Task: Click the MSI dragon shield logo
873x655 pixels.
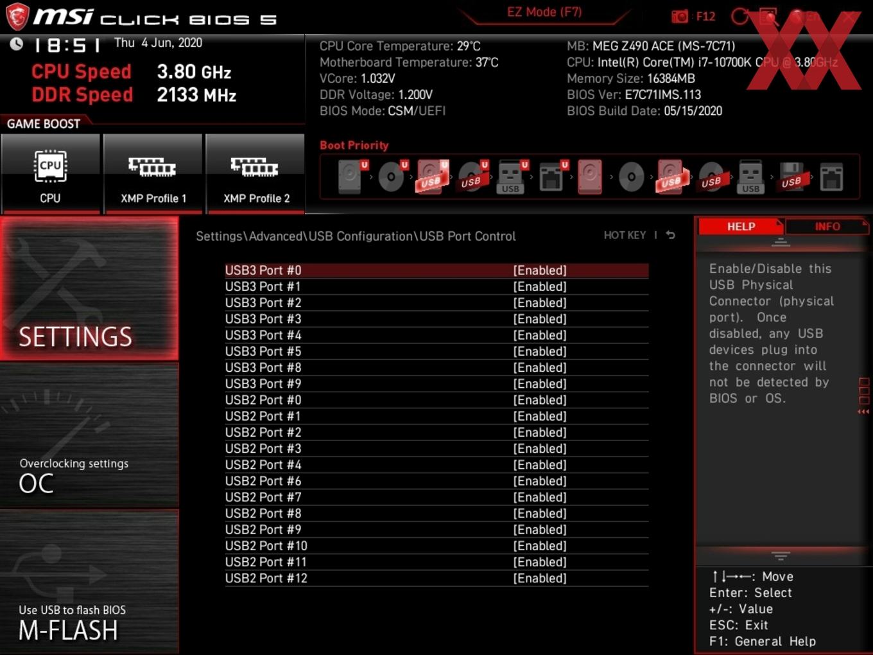Action: [x=17, y=17]
